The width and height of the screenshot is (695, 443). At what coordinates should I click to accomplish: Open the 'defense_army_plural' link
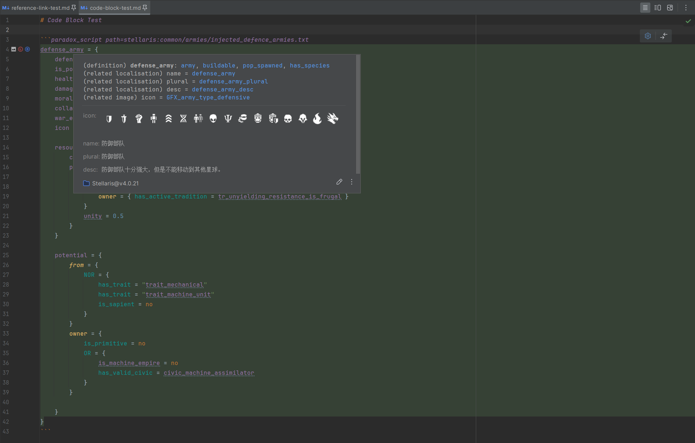(233, 82)
